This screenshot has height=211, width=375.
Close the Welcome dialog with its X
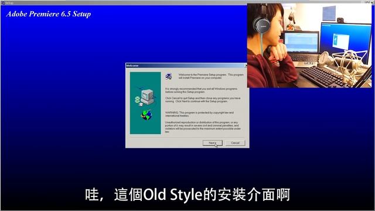tap(246, 65)
